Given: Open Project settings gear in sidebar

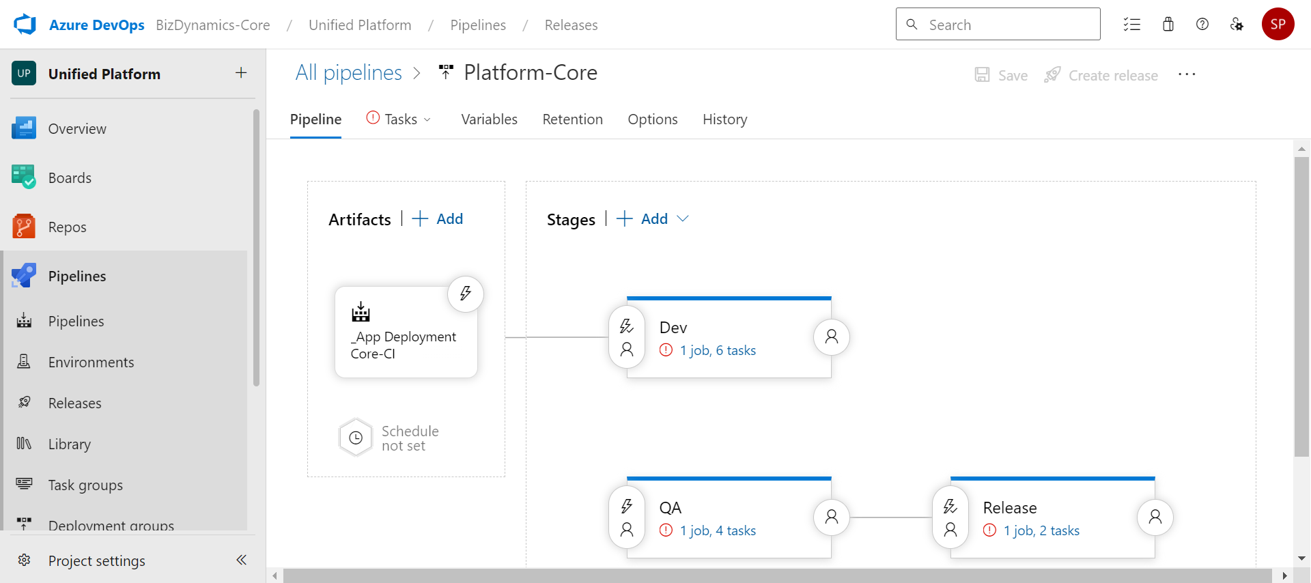Looking at the screenshot, I should coord(25,560).
